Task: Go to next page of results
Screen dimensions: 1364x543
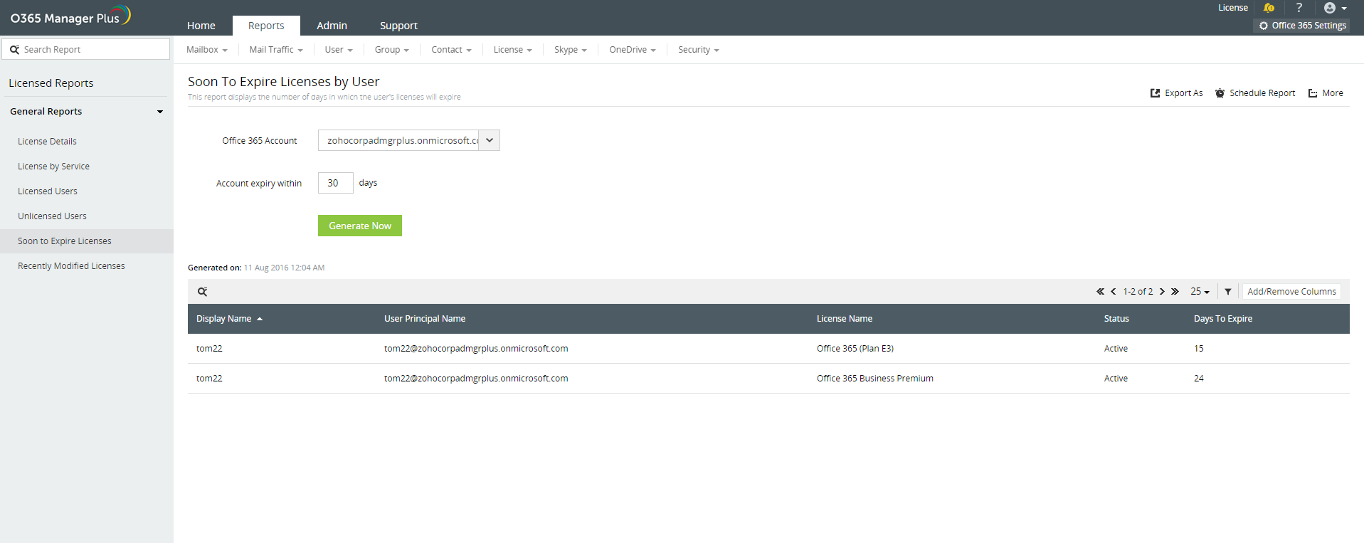Action: coord(1162,292)
